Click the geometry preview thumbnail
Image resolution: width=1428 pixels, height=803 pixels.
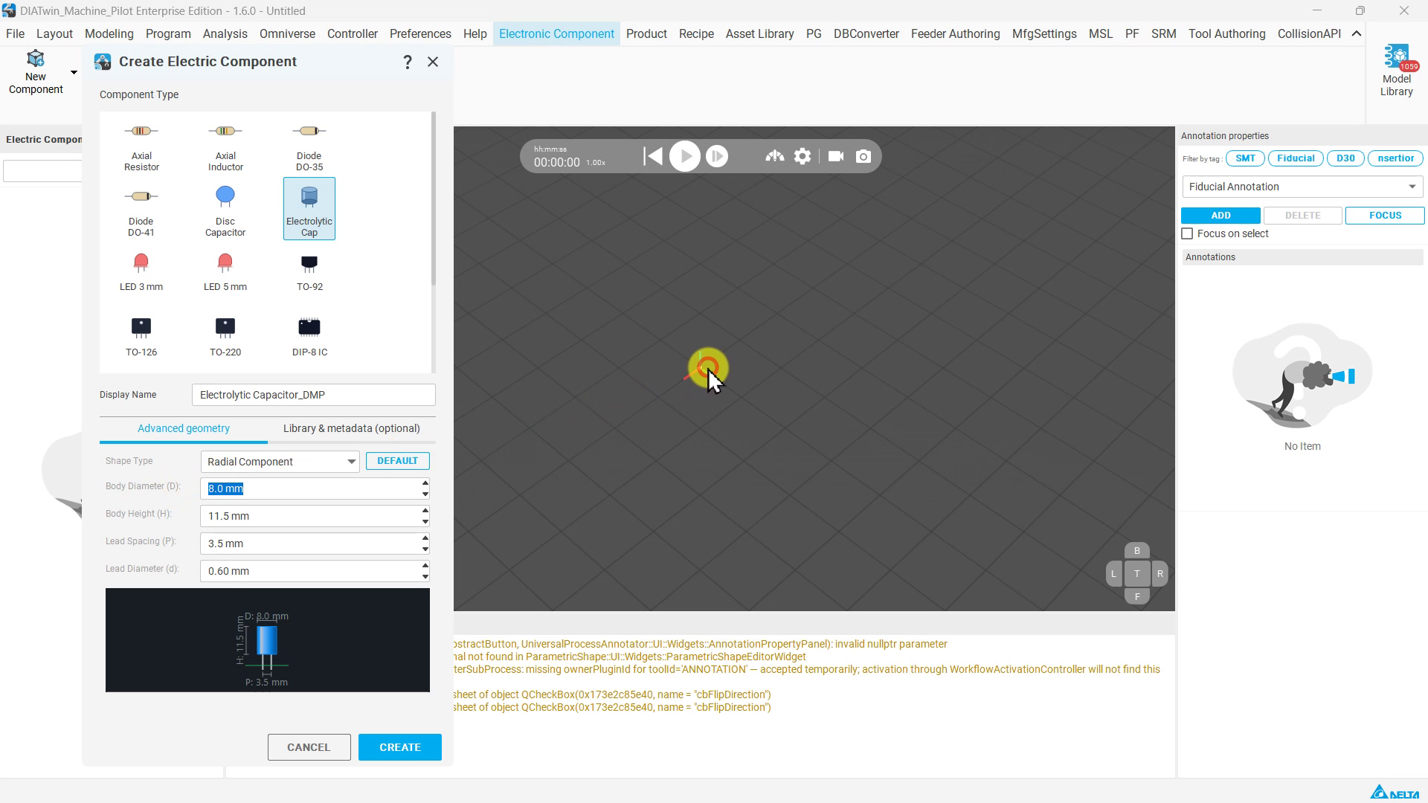coord(268,640)
